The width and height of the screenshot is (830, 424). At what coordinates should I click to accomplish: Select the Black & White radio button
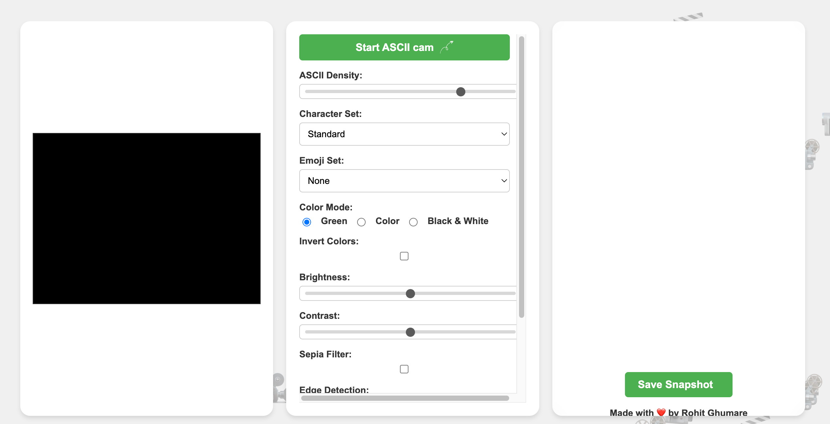[413, 222]
